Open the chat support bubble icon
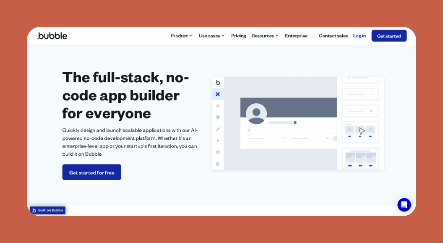 pyautogui.click(x=404, y=204)
